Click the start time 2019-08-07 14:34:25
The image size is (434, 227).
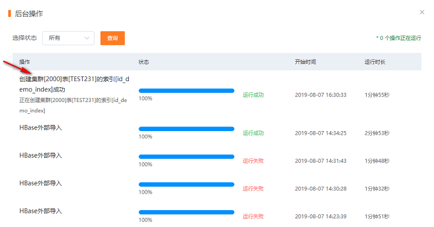321,133
